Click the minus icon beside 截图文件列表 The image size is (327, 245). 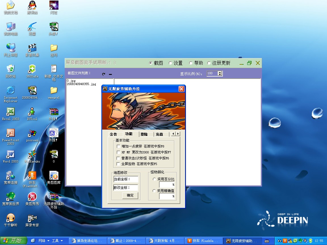tap(110, 74)
